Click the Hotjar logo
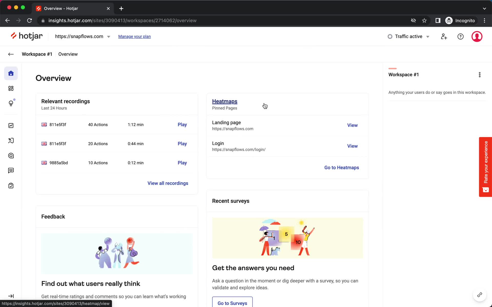The height and width of the screenshot is (307, 492). 27,36
